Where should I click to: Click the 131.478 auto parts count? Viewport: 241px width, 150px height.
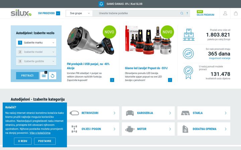click(220, 74)
